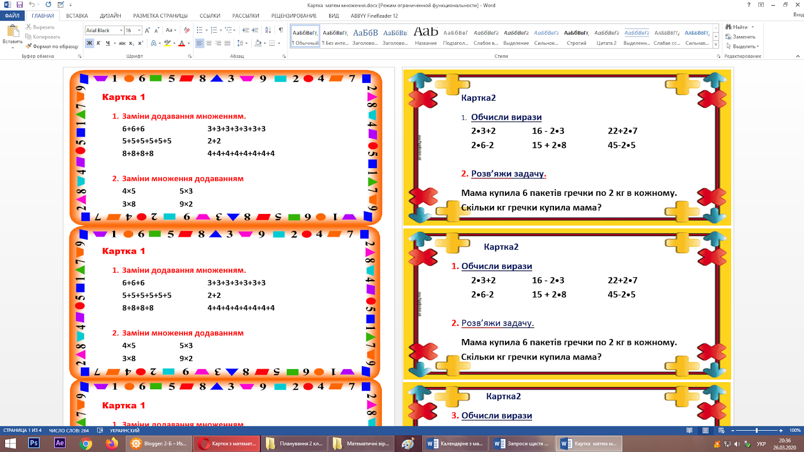The width and height of the screenshot is (804, 452).
Task: Align text left
Action: [199, 43]
